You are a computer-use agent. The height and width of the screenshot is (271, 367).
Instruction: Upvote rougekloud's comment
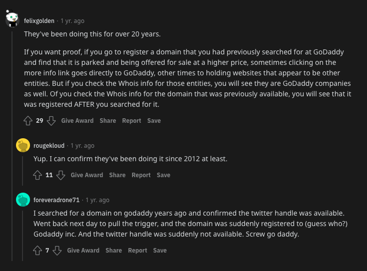(x=37, y=175)
